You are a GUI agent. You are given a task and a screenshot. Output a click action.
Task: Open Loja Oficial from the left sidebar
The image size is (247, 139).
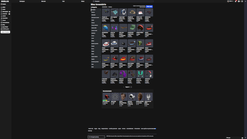click(x=5, y=27)
